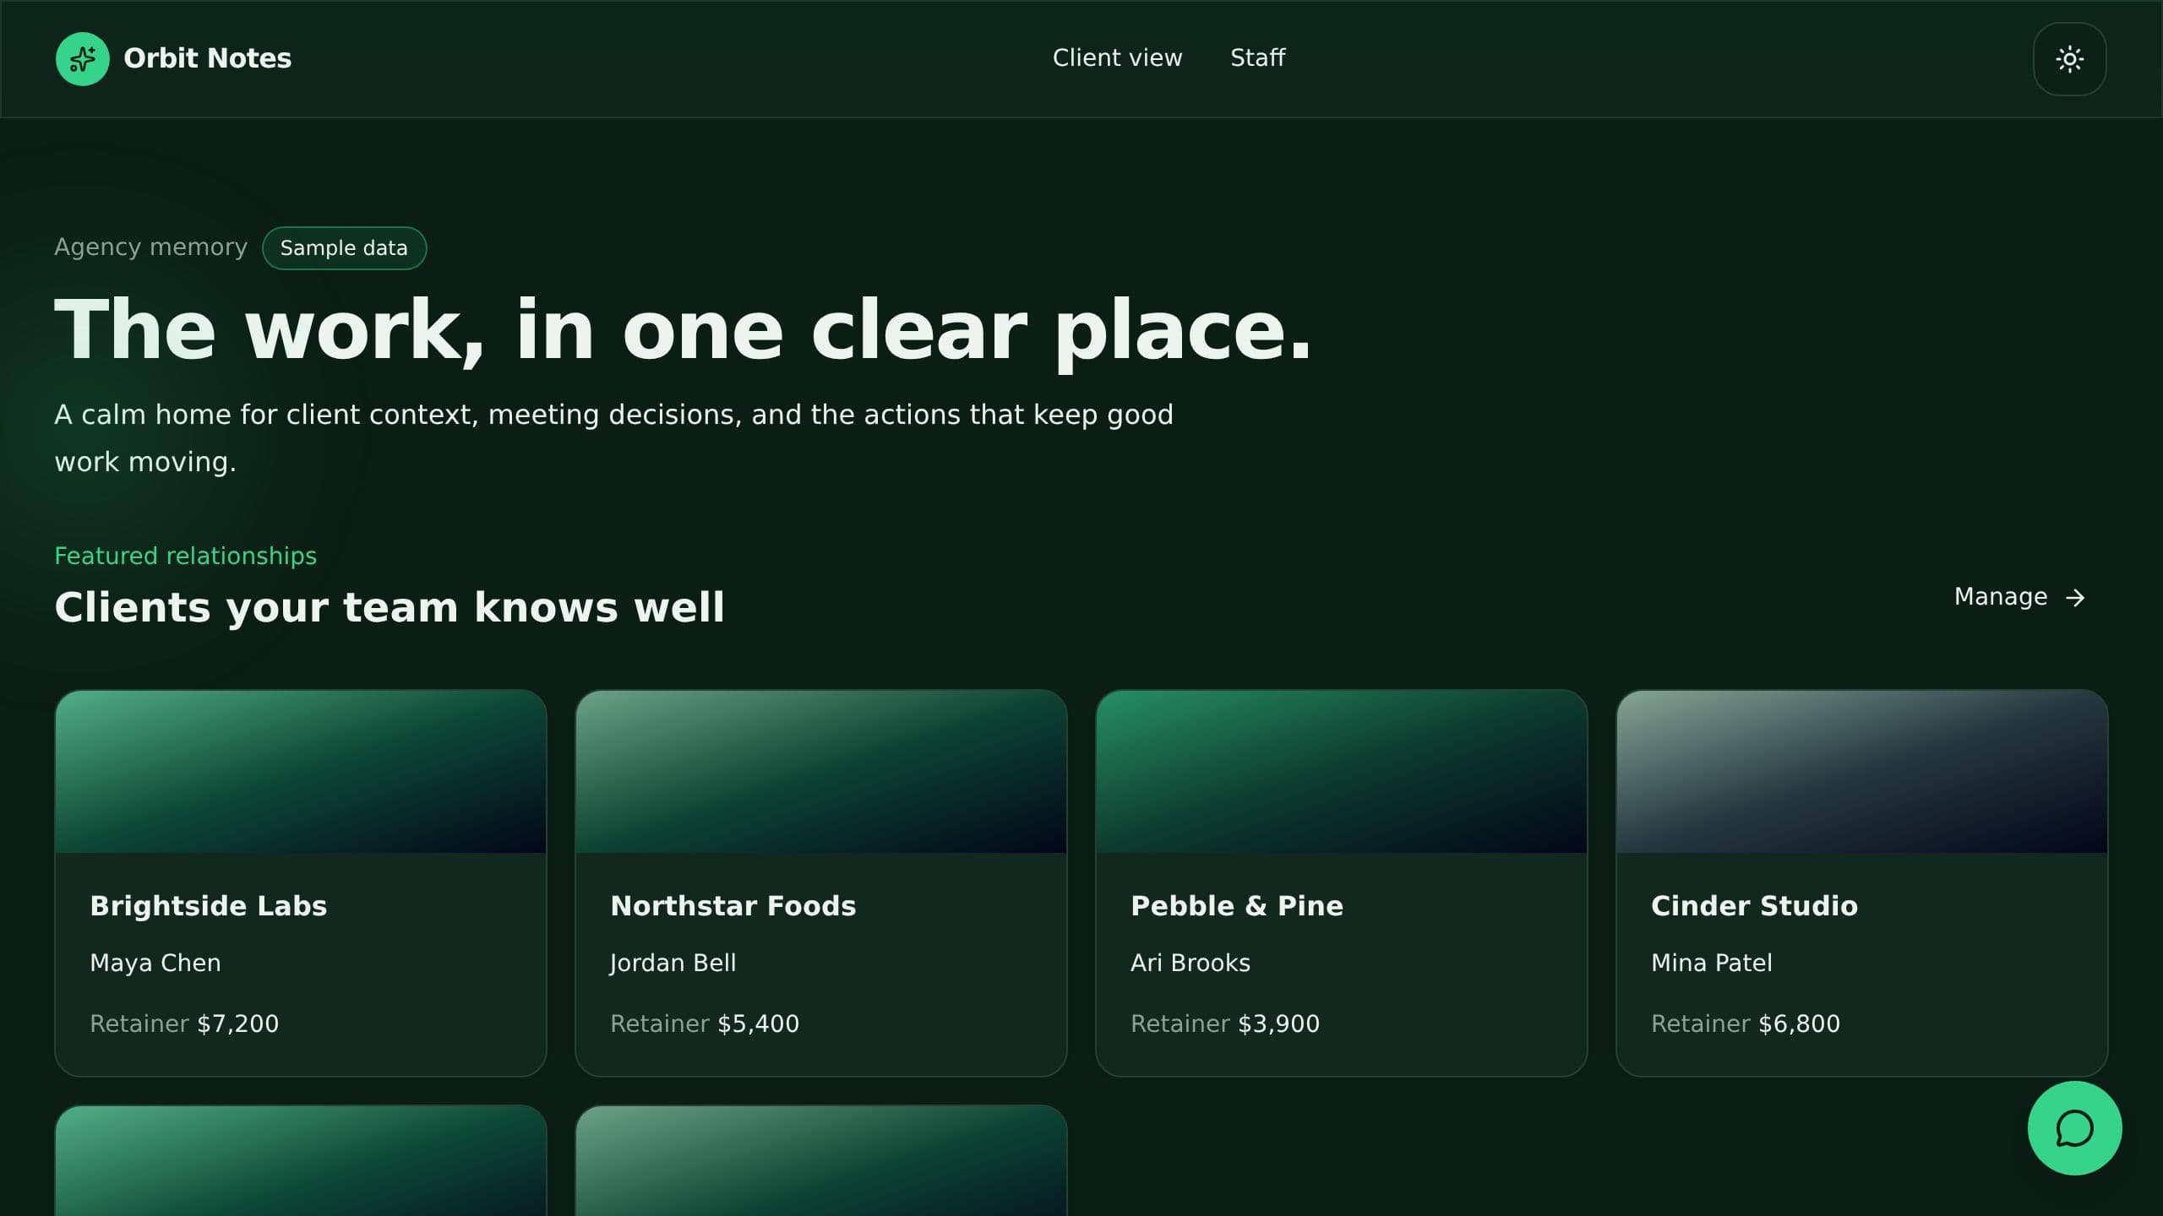Click the Featured relationships label

(185, 556)
